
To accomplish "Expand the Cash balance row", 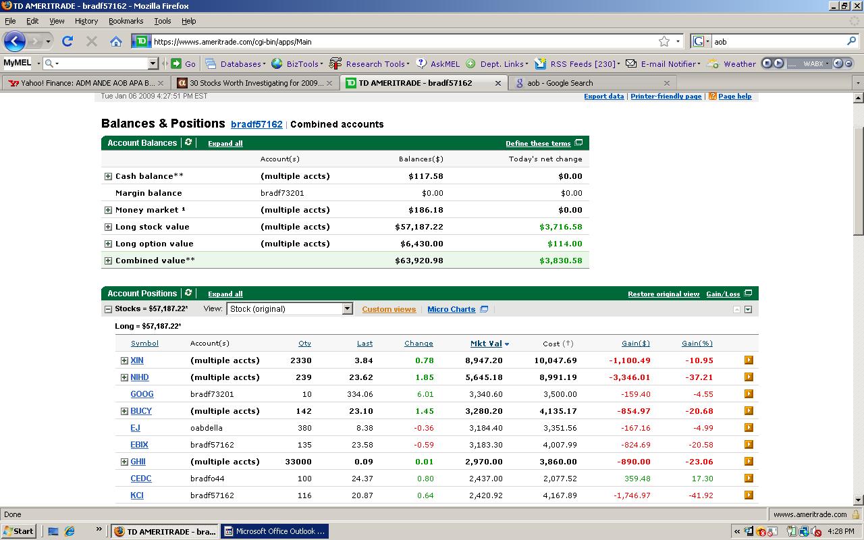I will coord(108,176).
